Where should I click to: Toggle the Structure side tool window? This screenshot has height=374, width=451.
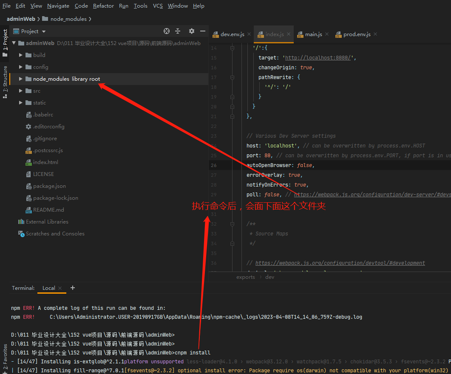coord(5,82)
